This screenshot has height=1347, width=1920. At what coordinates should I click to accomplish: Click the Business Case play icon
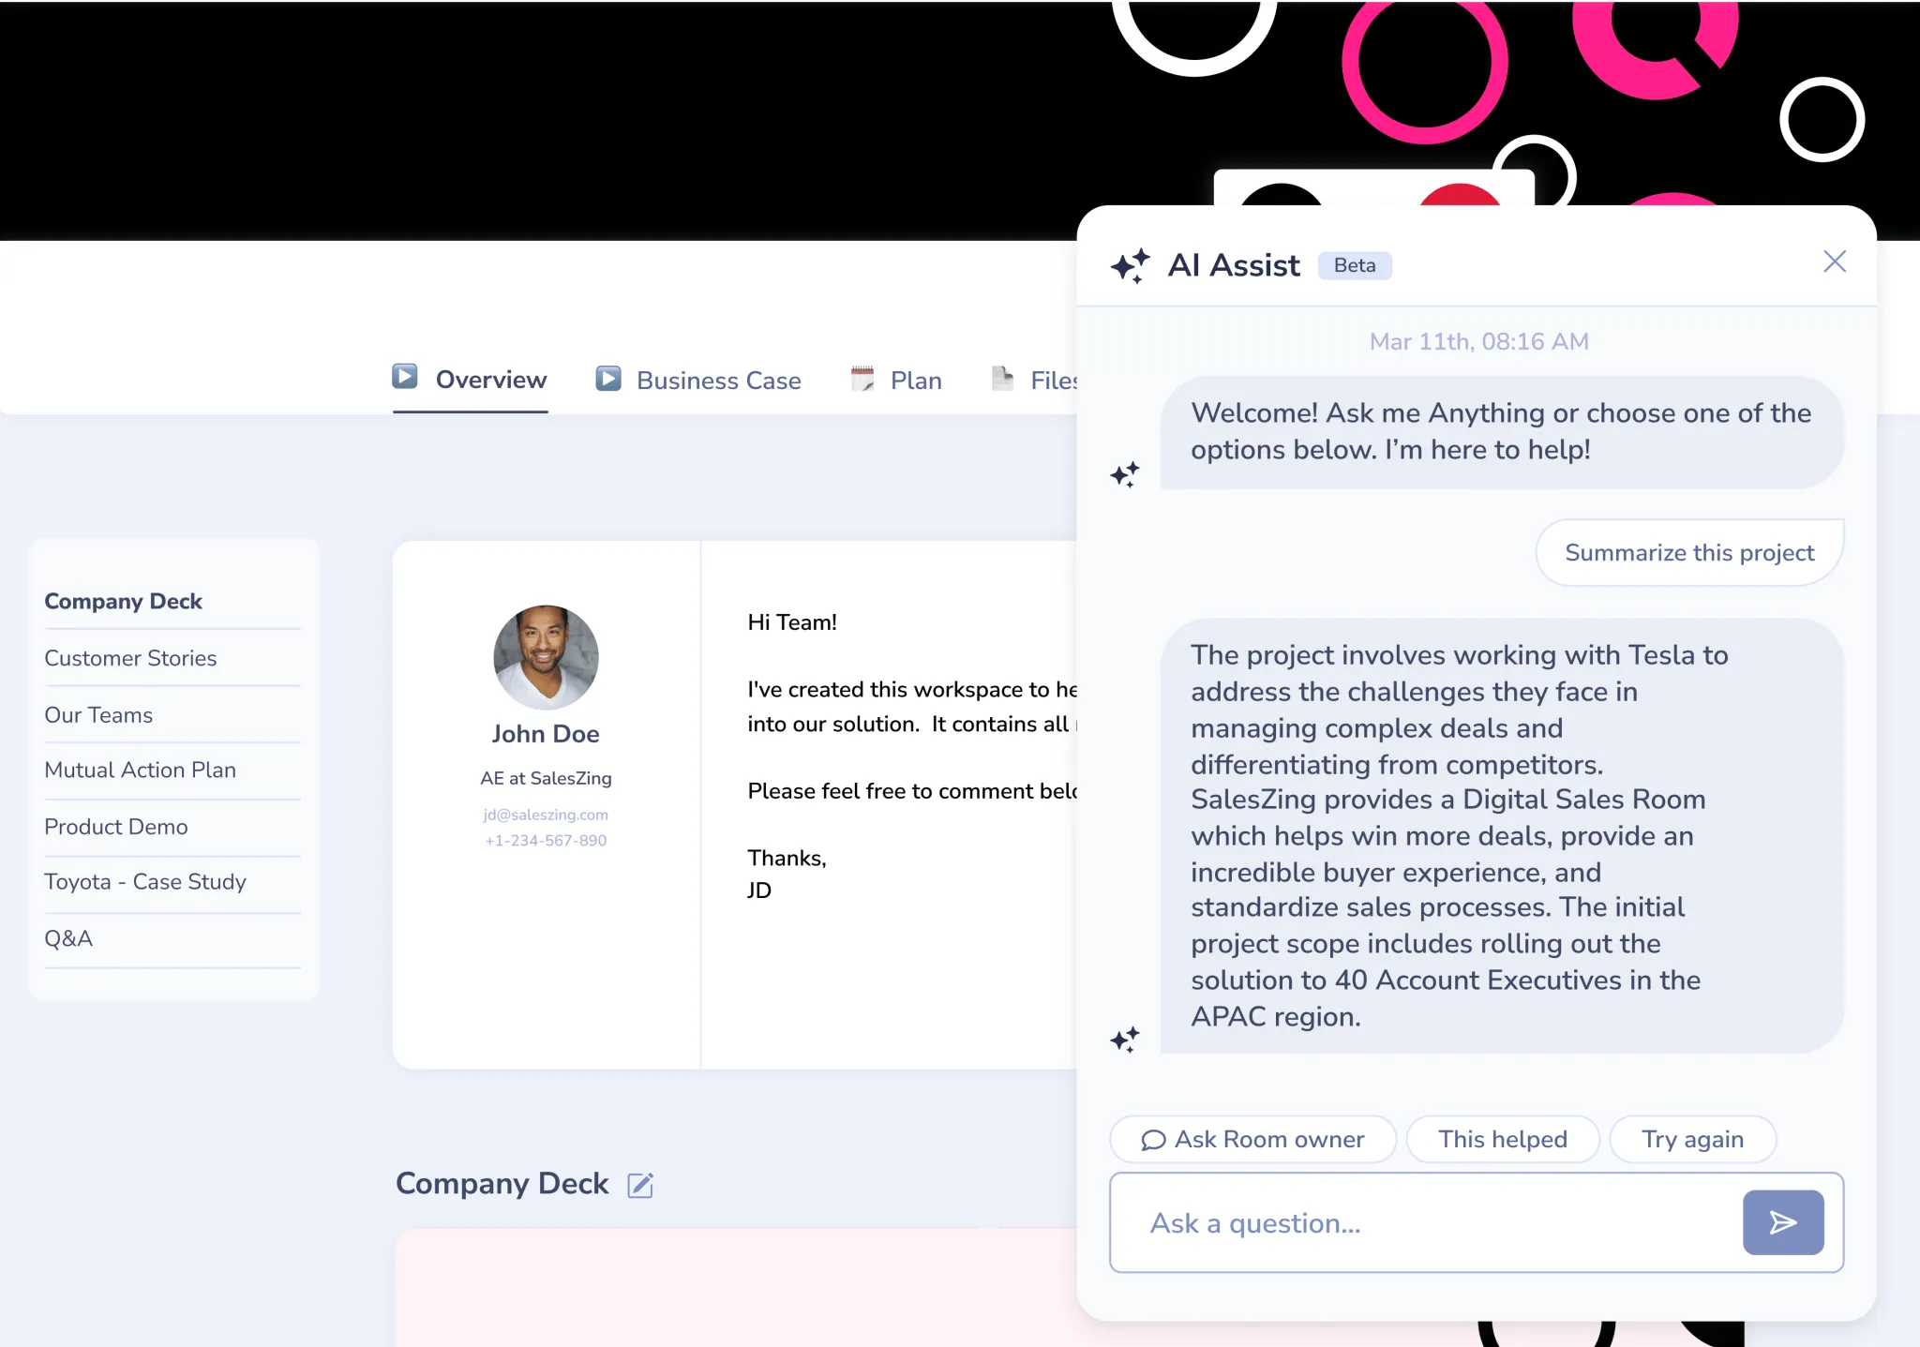tap(608, 379)
